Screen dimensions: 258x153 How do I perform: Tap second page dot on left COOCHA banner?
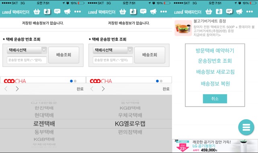[75, 81]
